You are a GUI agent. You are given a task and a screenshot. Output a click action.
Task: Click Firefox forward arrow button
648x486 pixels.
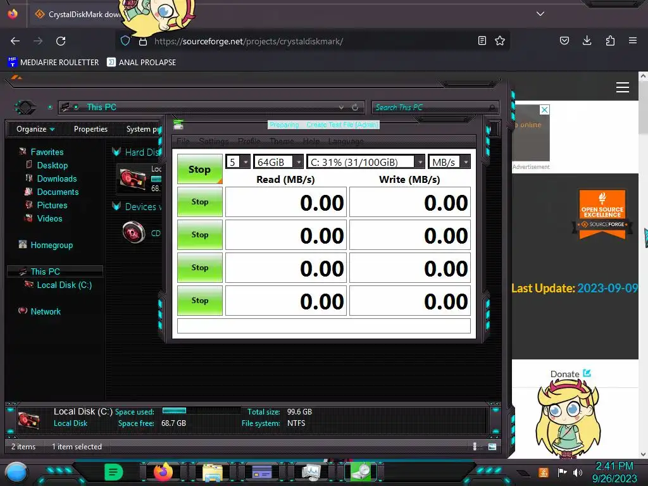(x=38, y=41)
